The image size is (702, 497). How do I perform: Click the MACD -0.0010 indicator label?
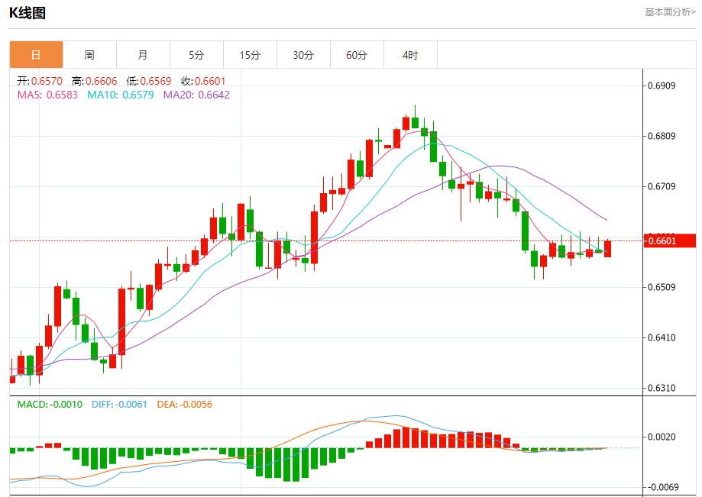click(x=50, y=404)
